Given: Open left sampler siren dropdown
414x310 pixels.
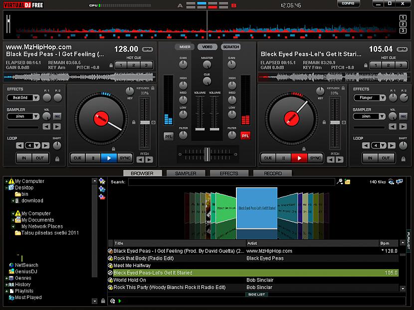Looking at the screenshot, I should 36,116.
